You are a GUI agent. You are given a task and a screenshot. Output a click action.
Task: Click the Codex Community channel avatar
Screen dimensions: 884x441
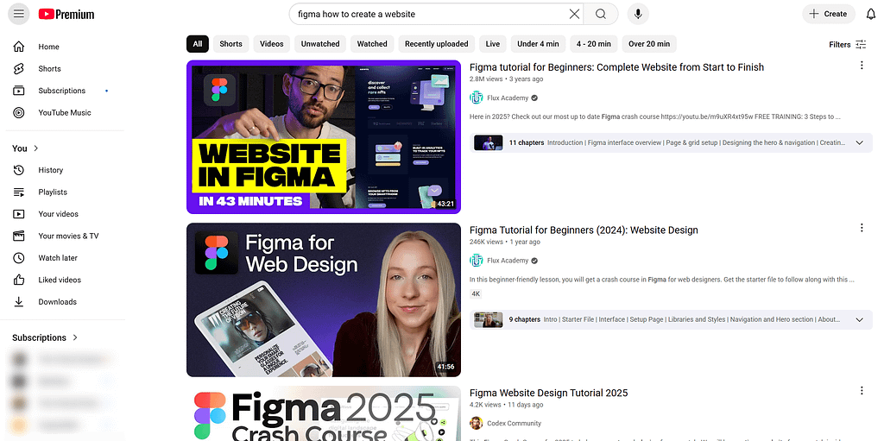[477, 423]
